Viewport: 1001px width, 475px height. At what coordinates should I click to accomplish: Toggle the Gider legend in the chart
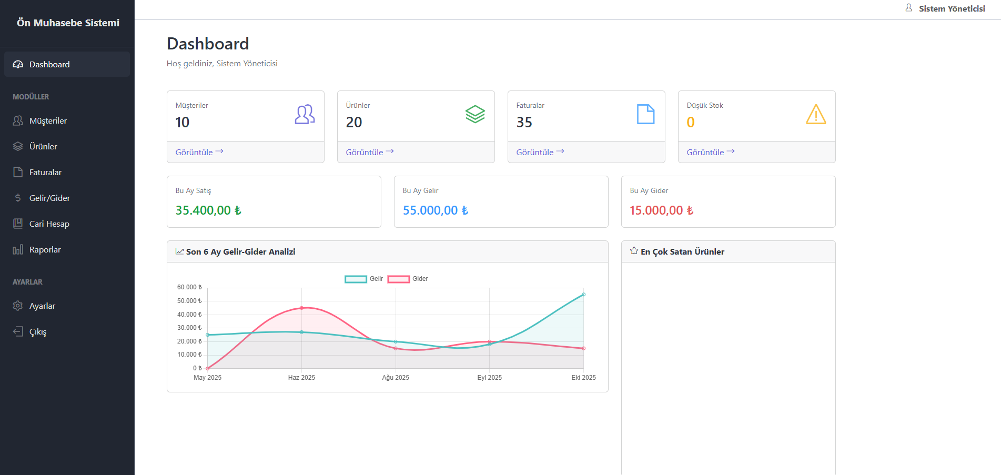(x=408, y=279)
